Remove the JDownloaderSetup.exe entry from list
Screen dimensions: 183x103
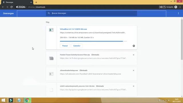click(x=134, y=70)
